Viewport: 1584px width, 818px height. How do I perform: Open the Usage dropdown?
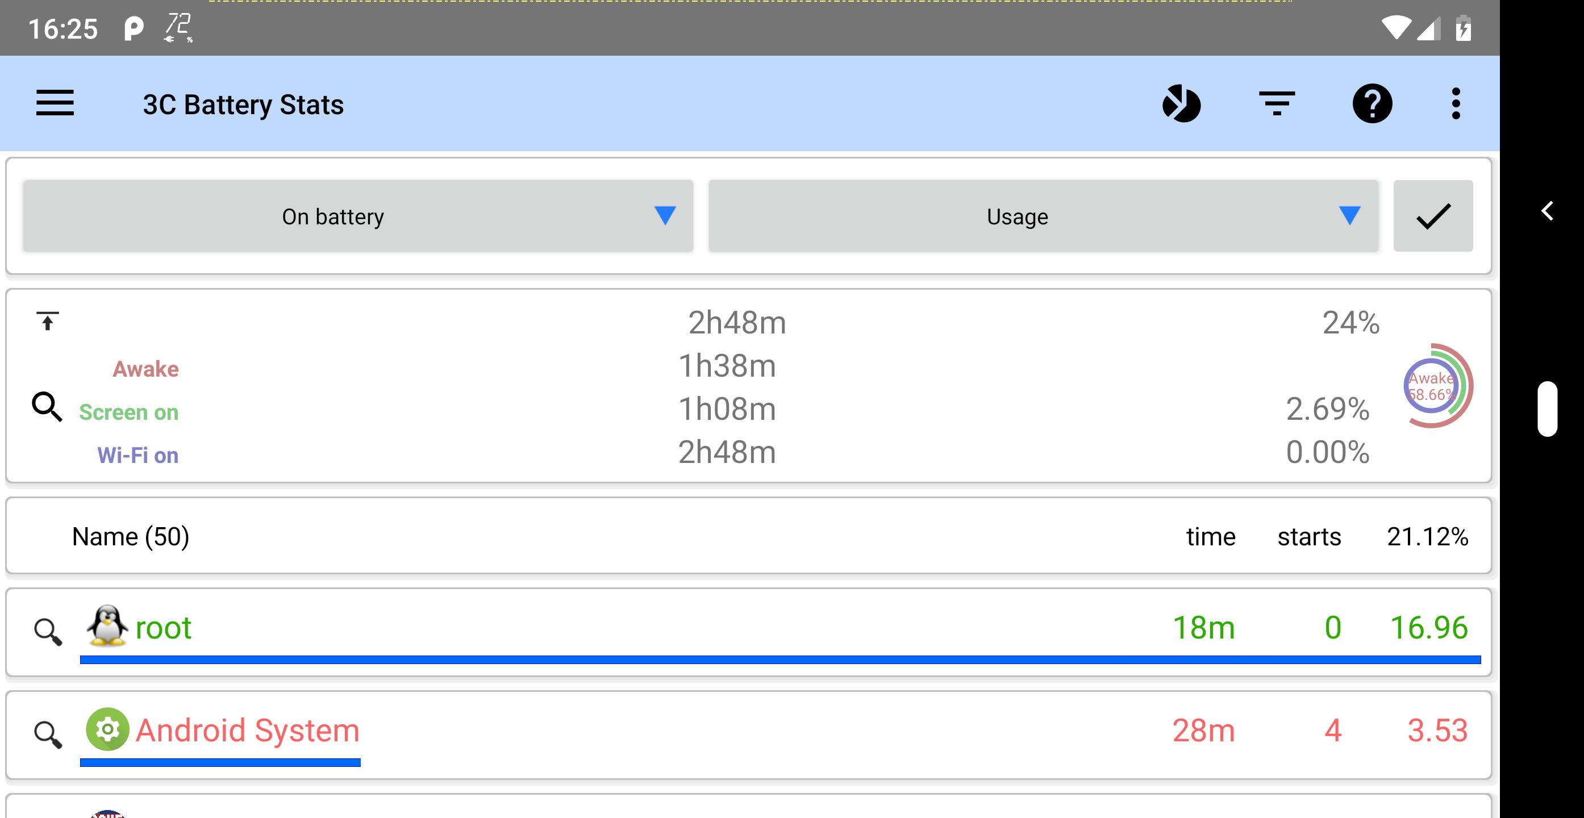[1043, 216]
